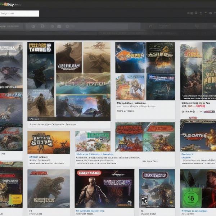Click the first circular icon in grey toolbar
Viewport: 216px width, 216px height.
(33, 26)
